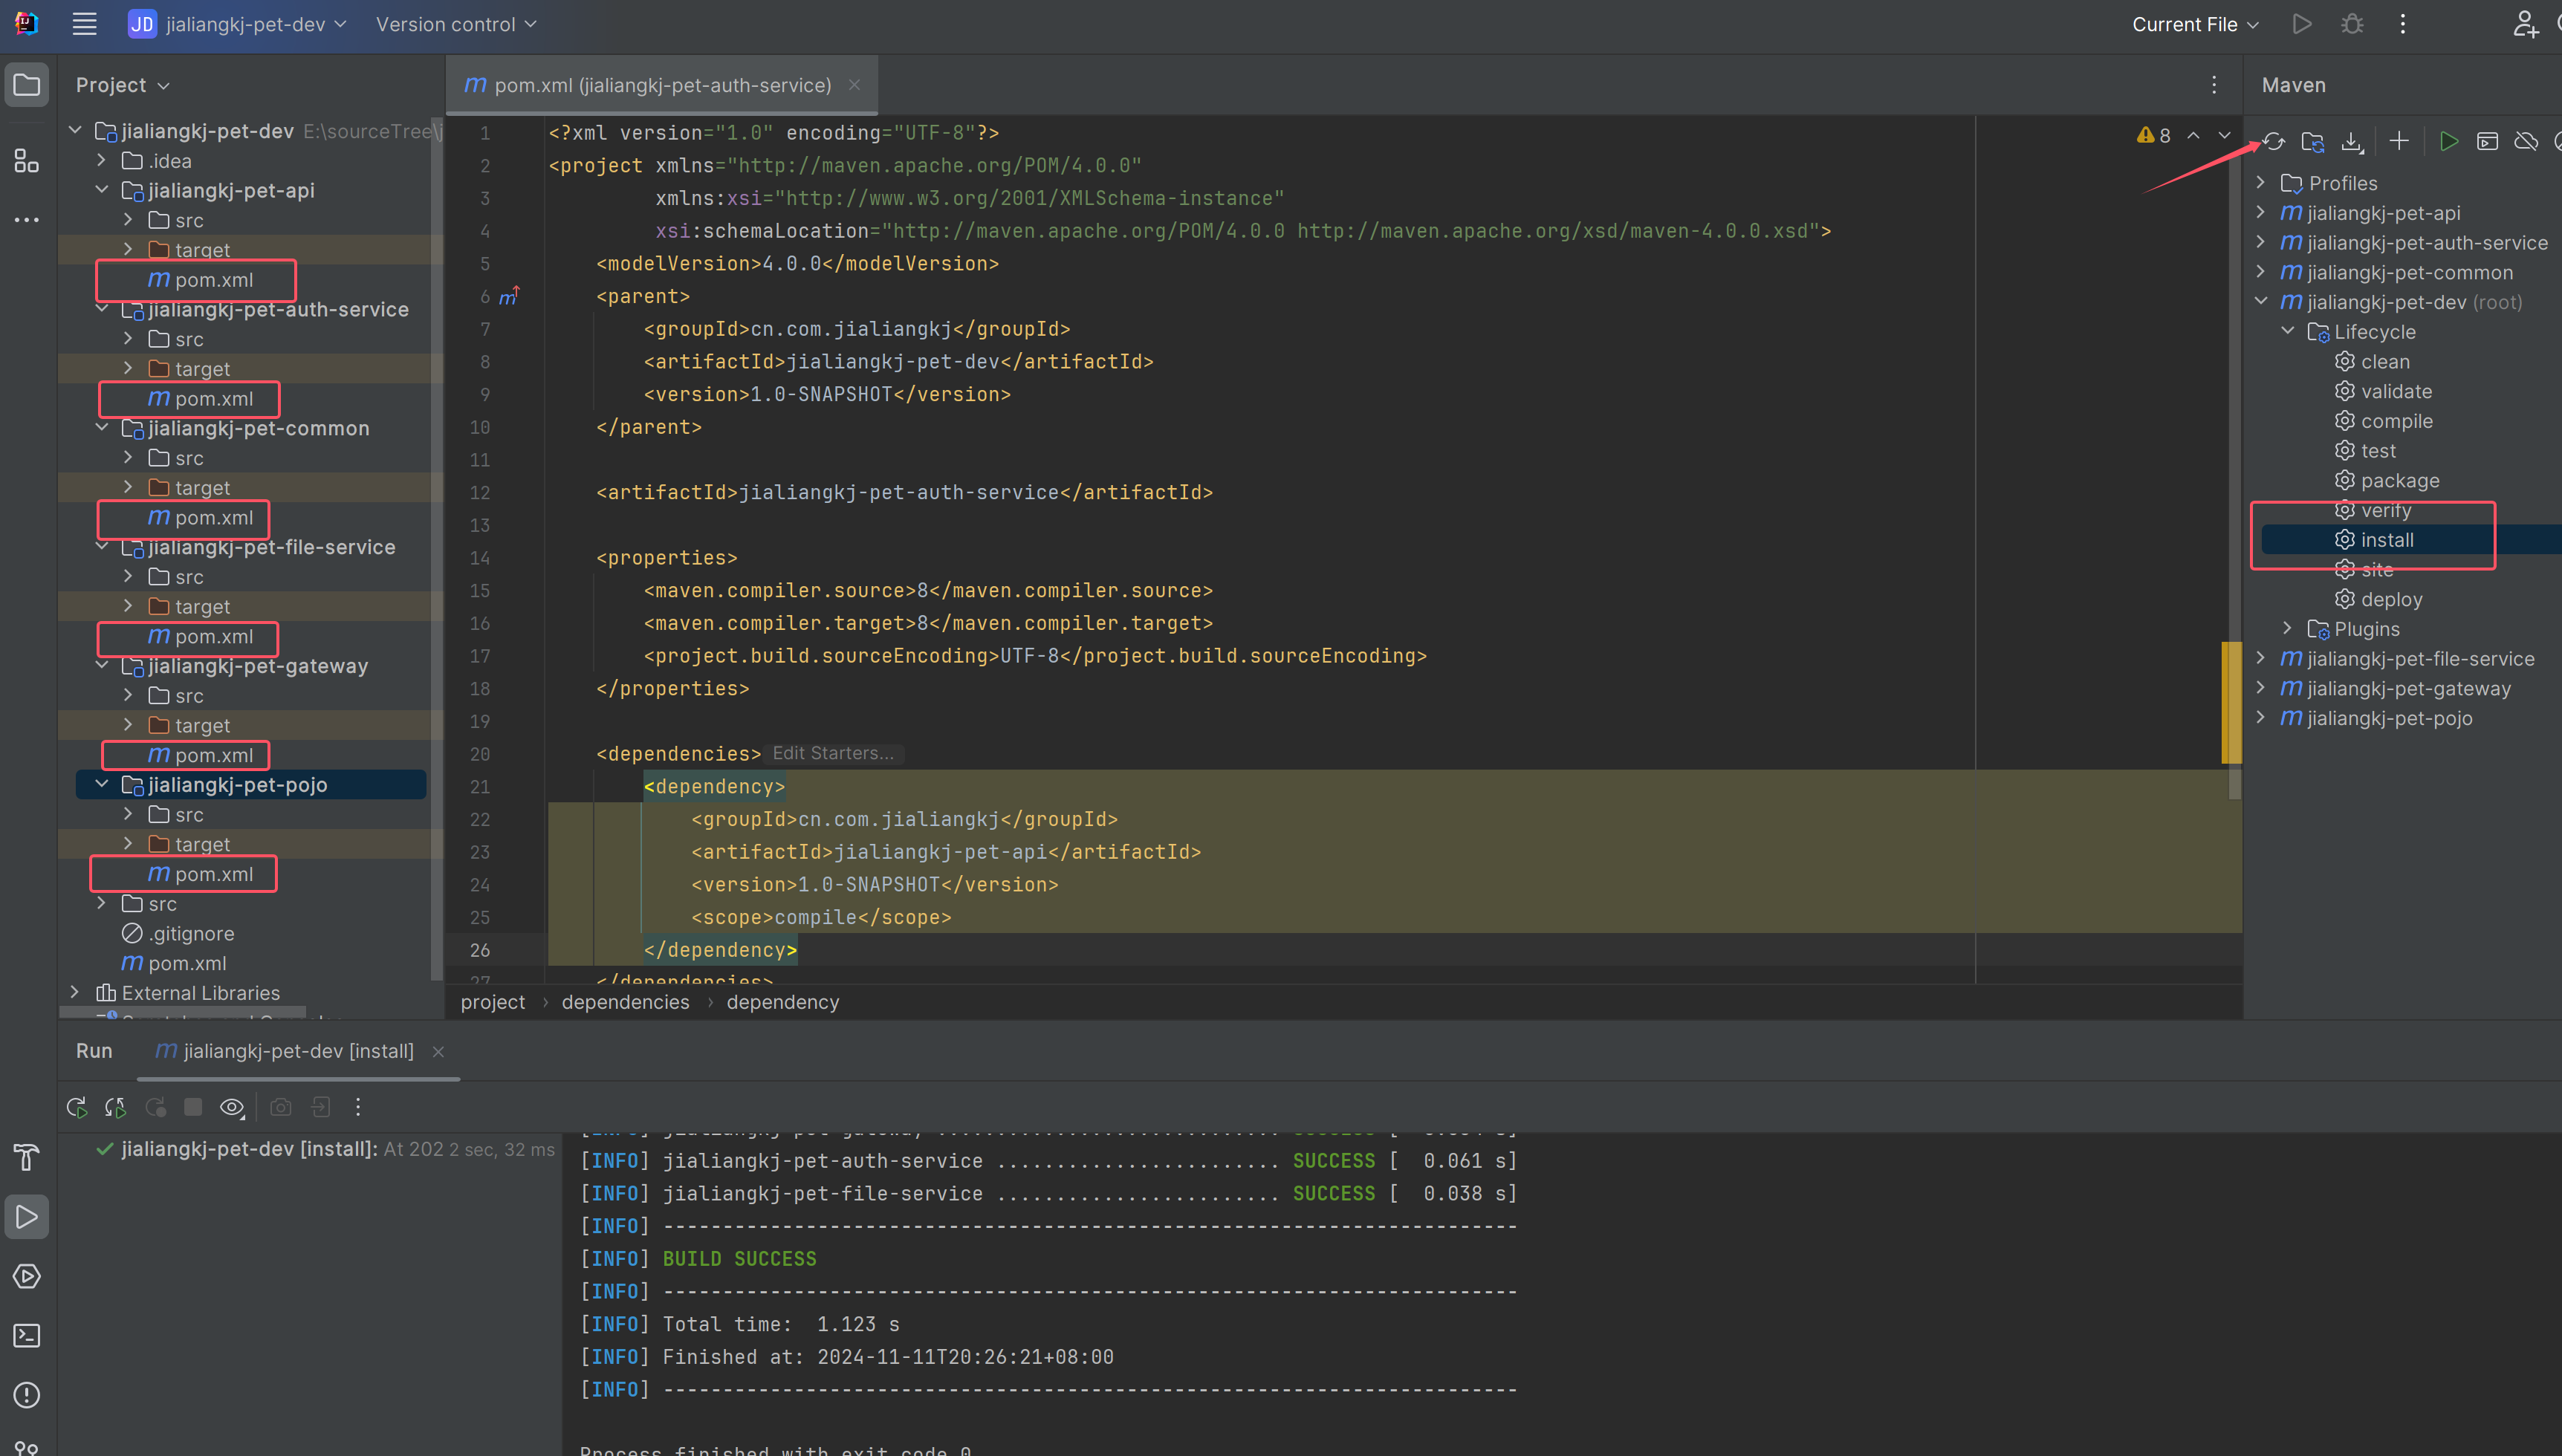This screenshot has height=1456, width=2562.
Task: Collapse the Lifecycle node in Maven
Action: (2287, 331)
